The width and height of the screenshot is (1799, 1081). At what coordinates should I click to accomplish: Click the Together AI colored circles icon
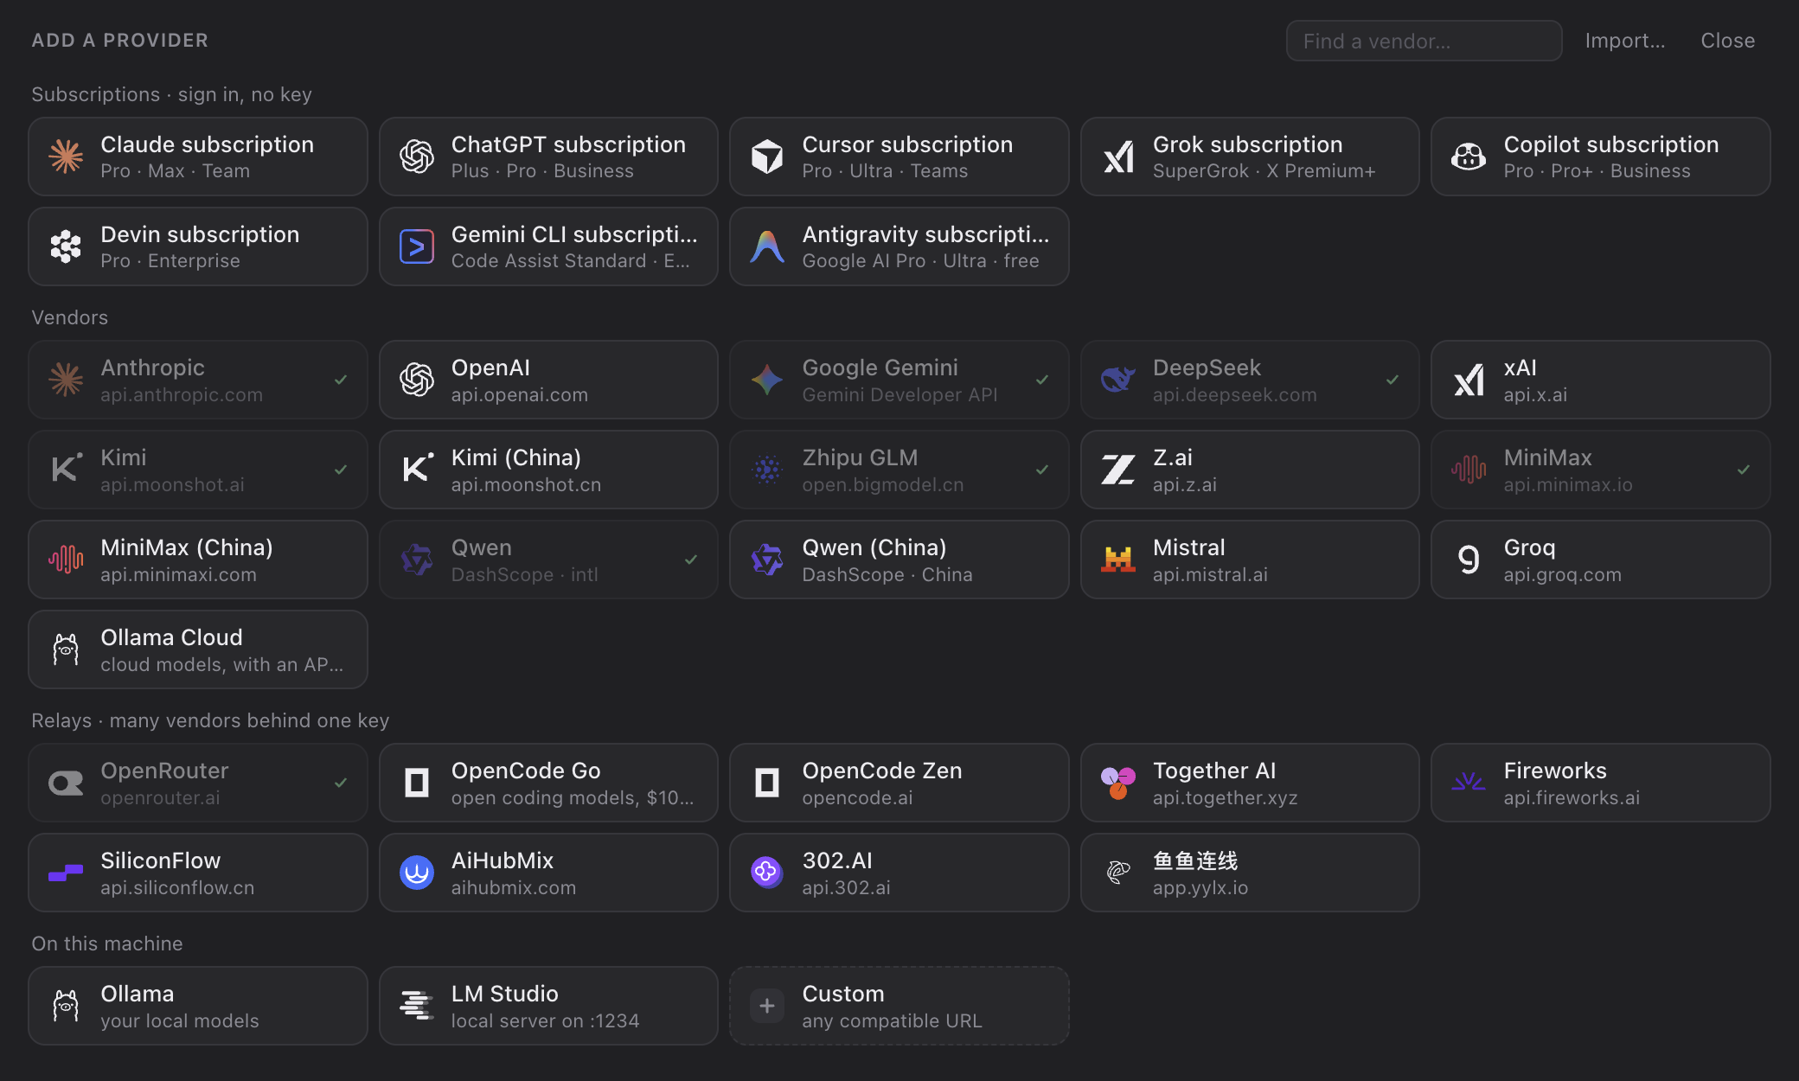click(1118, 783)
